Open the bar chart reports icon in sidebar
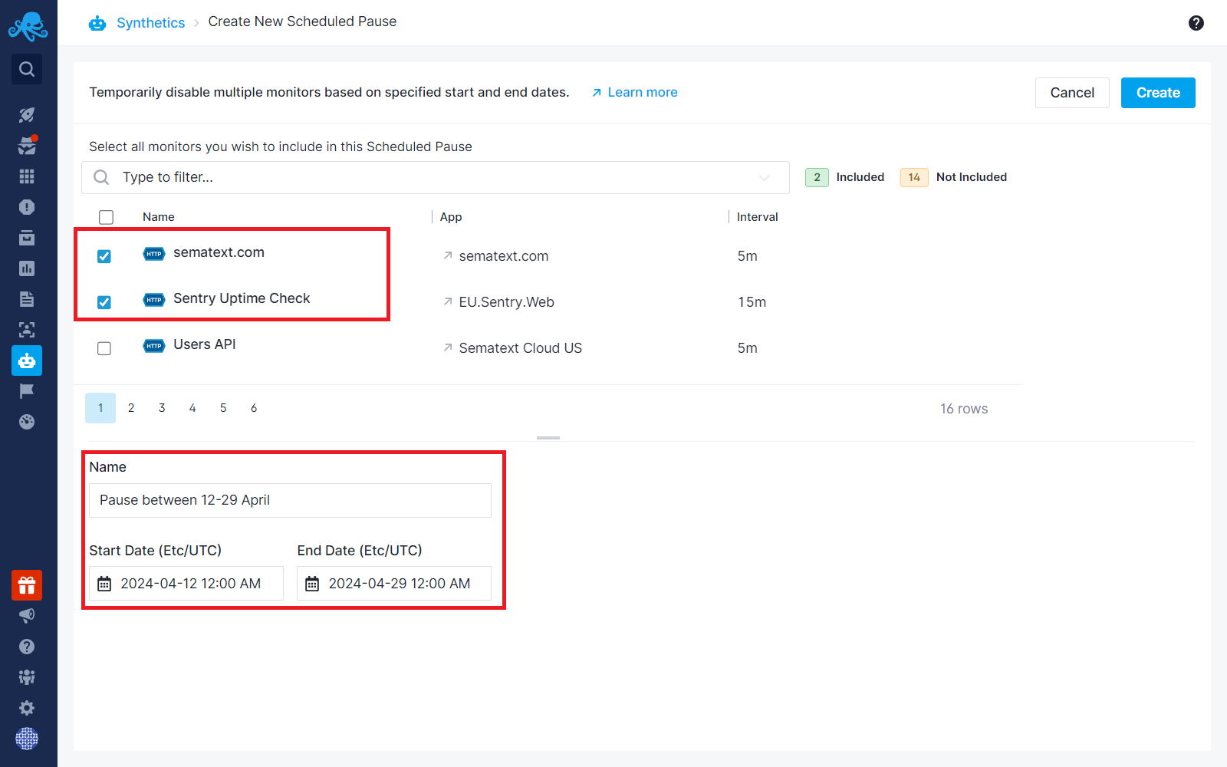Viewport: 1227px width, 767px height. (x=27, y=268)
